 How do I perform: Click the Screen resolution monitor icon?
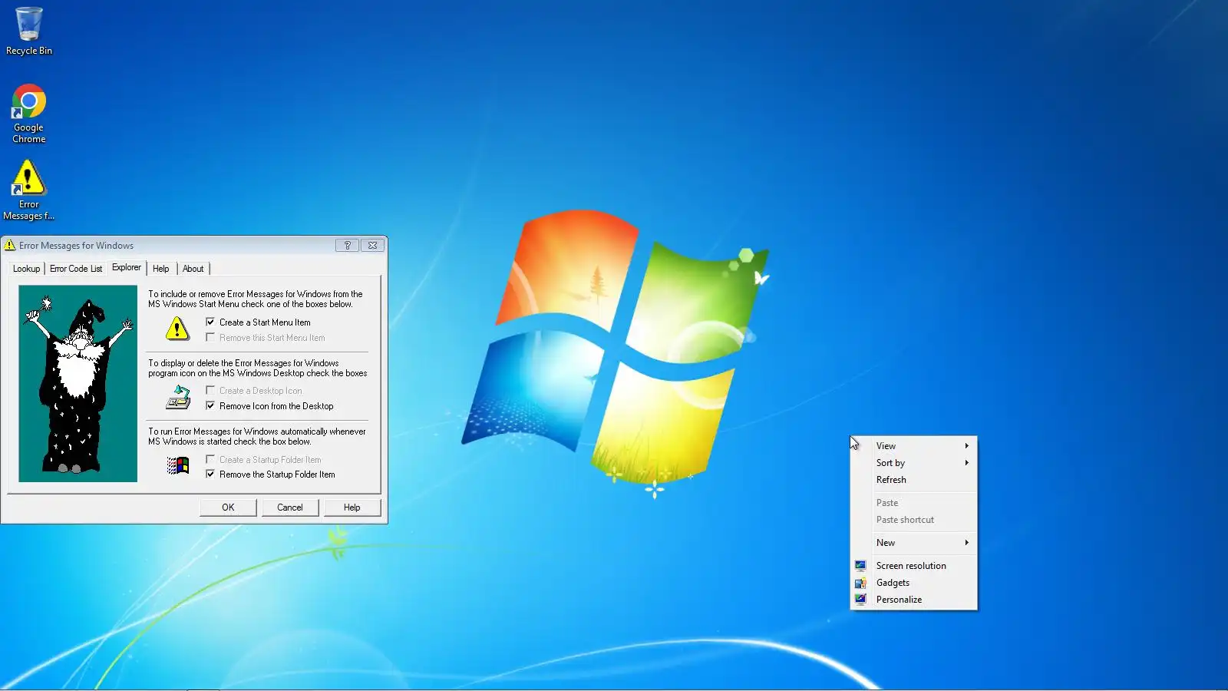click(x=860, y=566)
